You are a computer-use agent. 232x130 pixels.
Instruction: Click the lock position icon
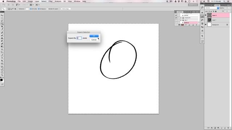pyautogui.click(x=214, y=11)
